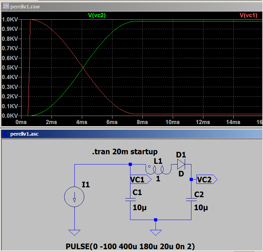
Task: Select the L1 inductor coil symbol
Action: [159, 170]
